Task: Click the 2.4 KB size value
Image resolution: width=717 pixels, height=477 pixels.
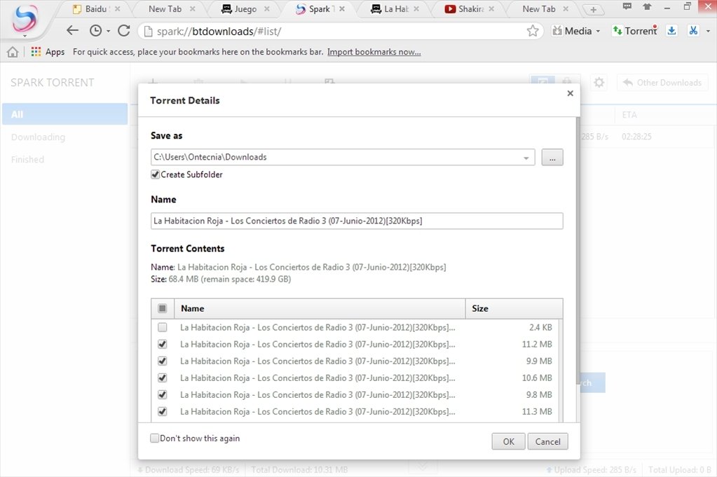Action: [540, 327]
